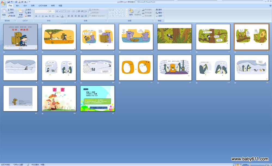Open the Office Button menu
Image resolution: width=272 pixels, height=166 pixels.
coord(3,3)
